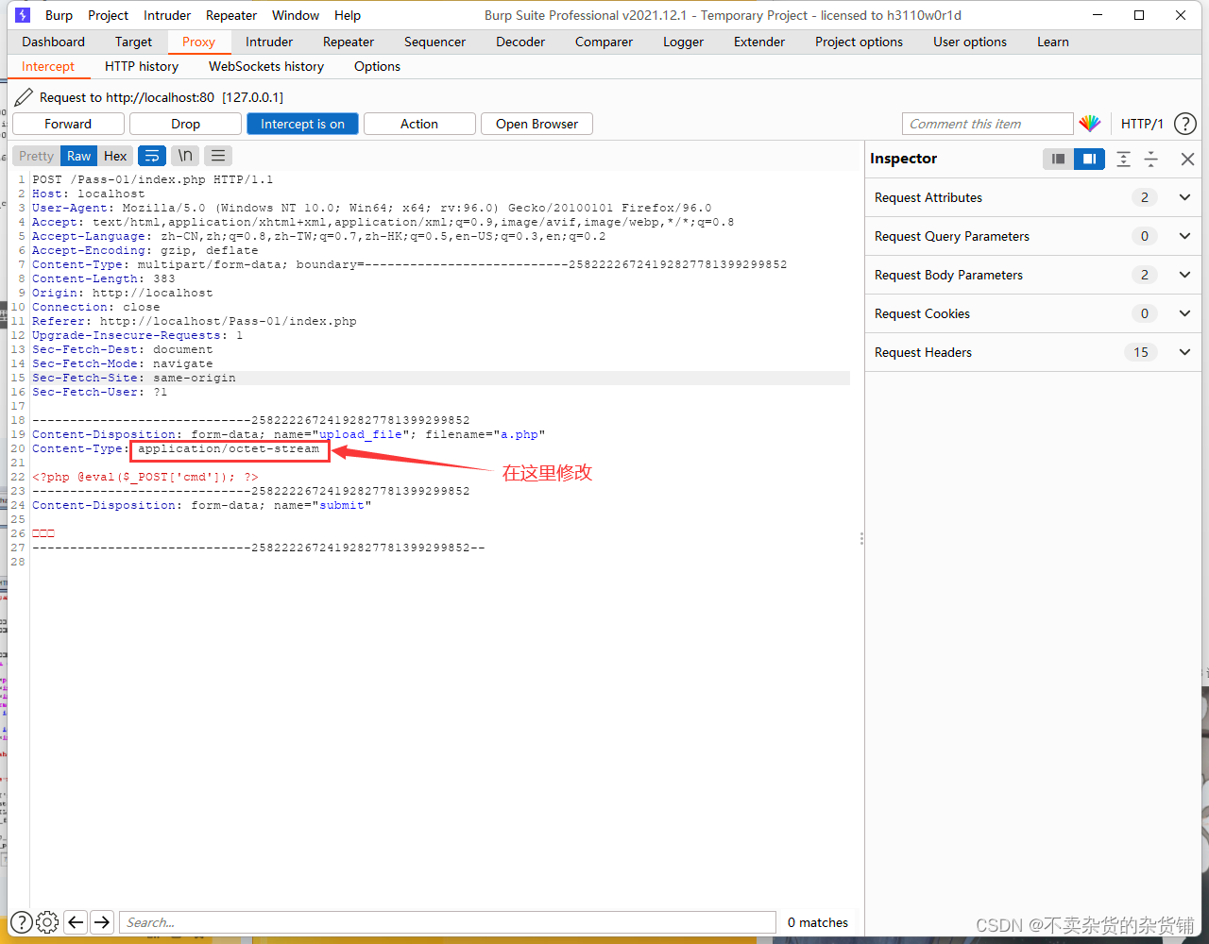The height and width of the screenshot is (944, 1209).
Task: Open the Intruder menu in menu bar
Action: coord(167,15)
